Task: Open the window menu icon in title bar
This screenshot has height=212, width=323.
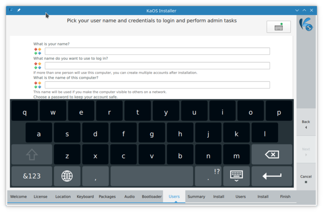Action: pyautogui.click(x=11, y=10)
